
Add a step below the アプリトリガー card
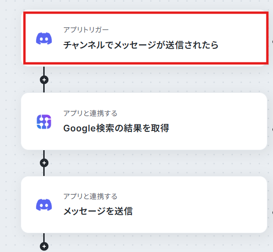coord(44,80)
